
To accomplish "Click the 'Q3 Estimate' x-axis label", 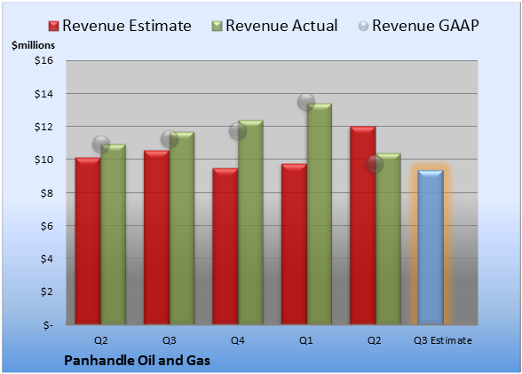I will [443, 340].
